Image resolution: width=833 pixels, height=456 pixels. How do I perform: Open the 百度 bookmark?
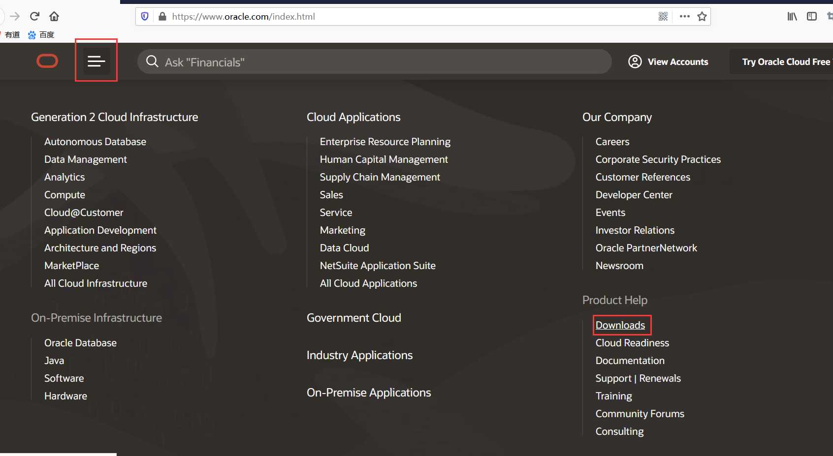tap(41, 34)
